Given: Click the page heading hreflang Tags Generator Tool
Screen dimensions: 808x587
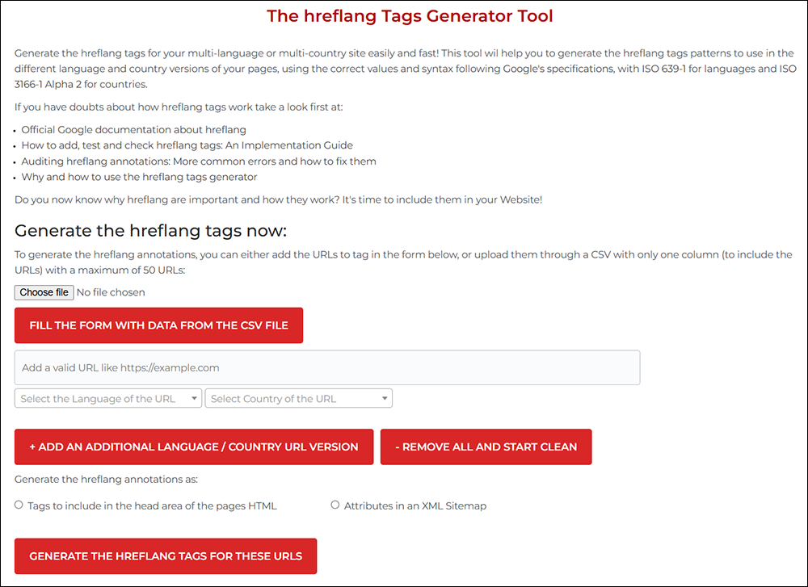Looking at the screenshot, I should pyautogui.click(x=409, y=15).
